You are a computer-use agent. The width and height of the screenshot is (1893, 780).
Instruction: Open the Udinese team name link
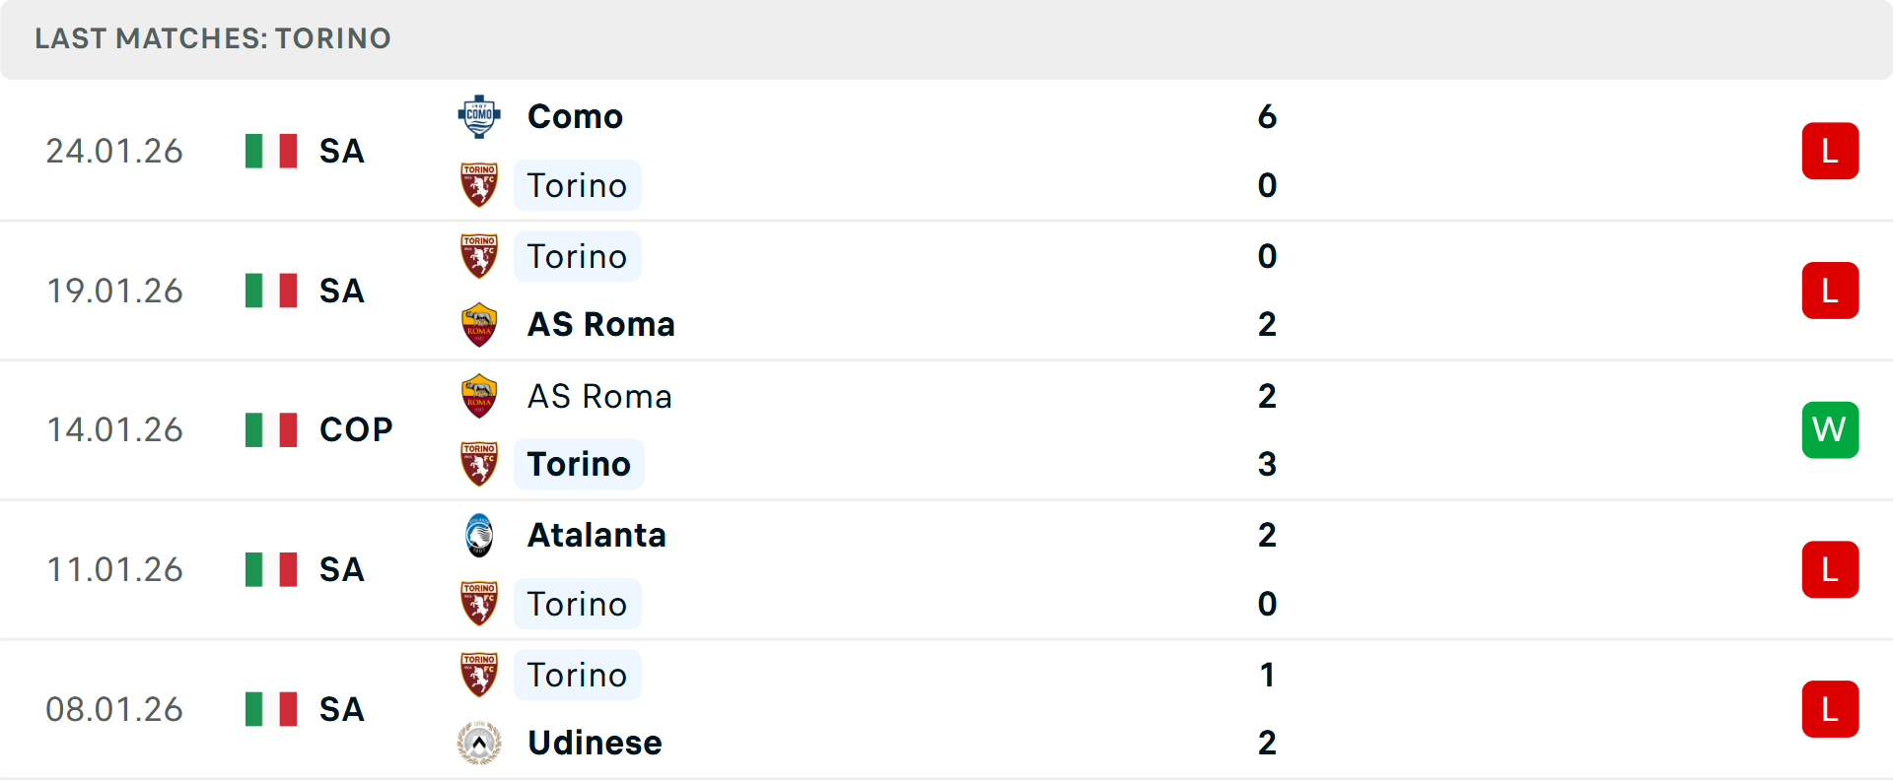pos(595,743)
